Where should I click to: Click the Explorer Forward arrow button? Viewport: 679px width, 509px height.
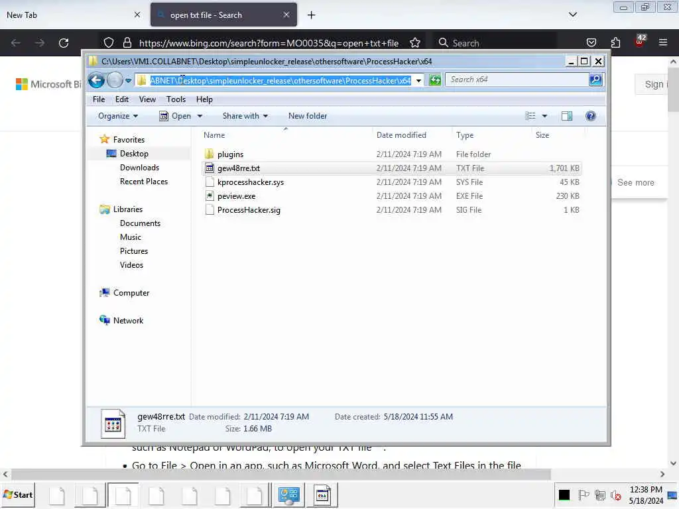(115, 80)
